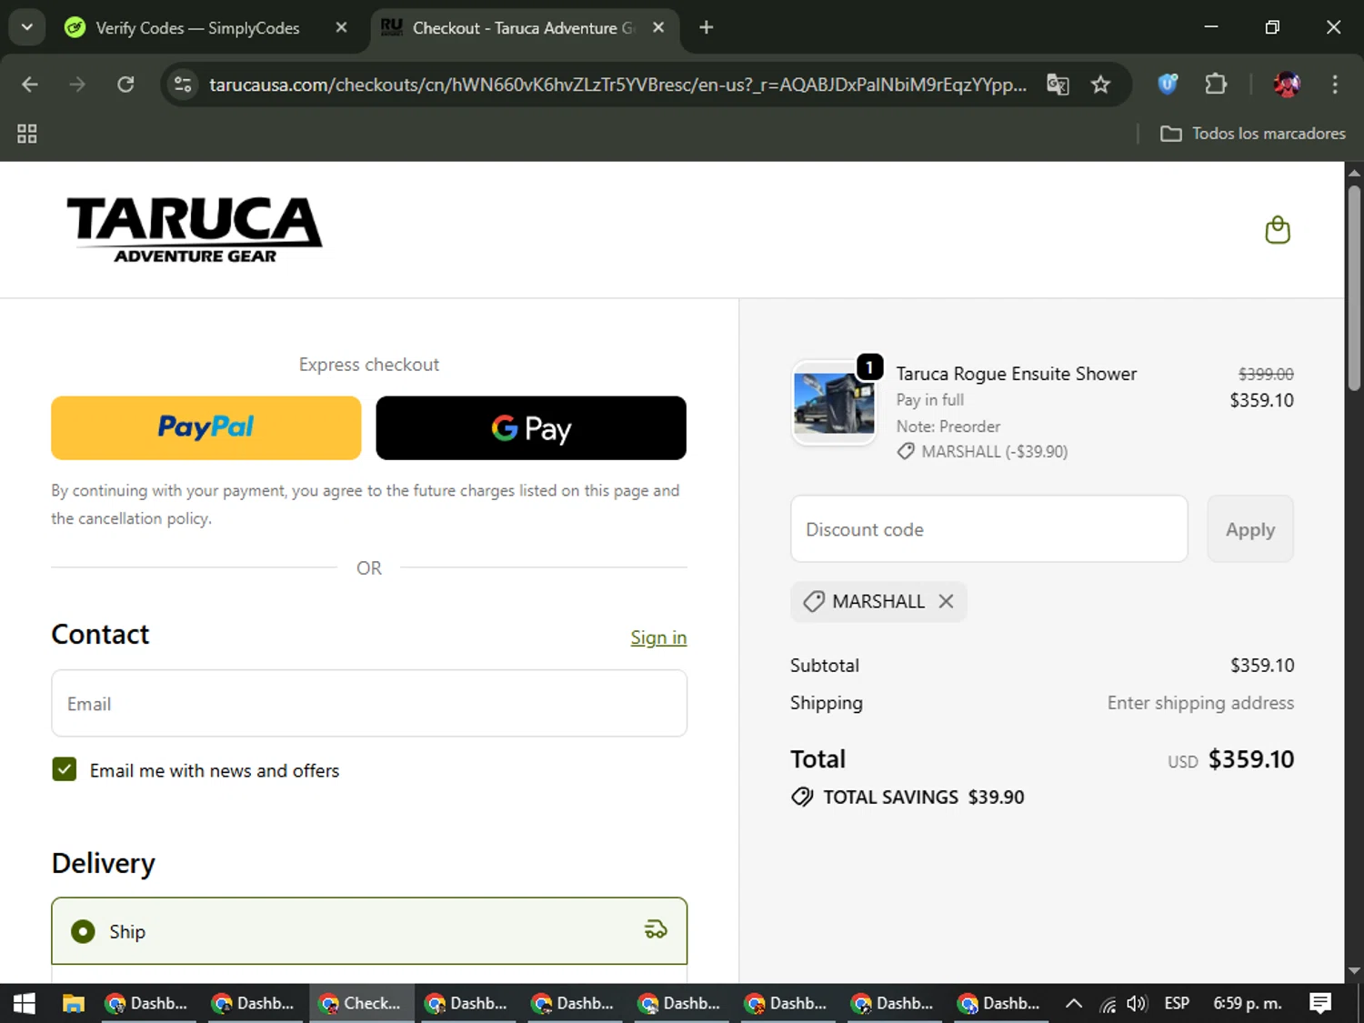Open the translate page icon

pyautogui.click(x=1058, y=85)
